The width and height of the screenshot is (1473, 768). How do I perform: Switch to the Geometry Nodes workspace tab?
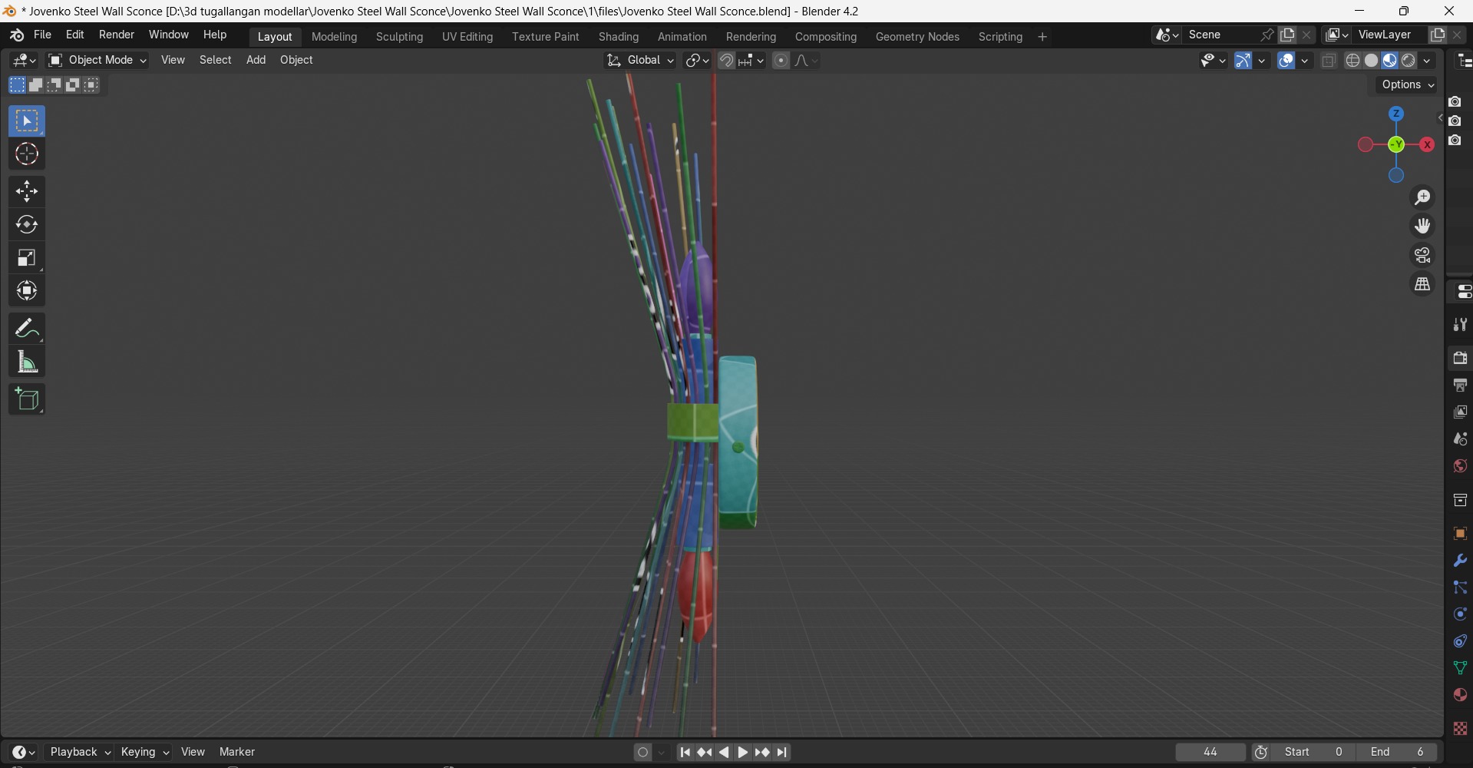(917, 37)
